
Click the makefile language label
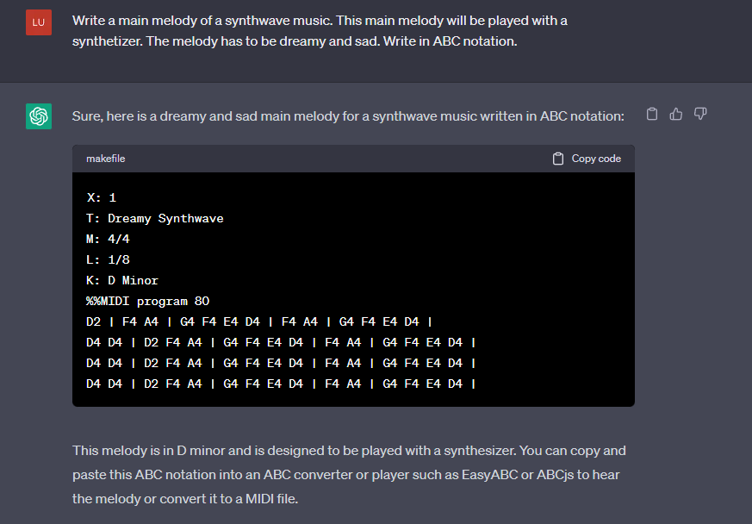[x=105, y=159]
